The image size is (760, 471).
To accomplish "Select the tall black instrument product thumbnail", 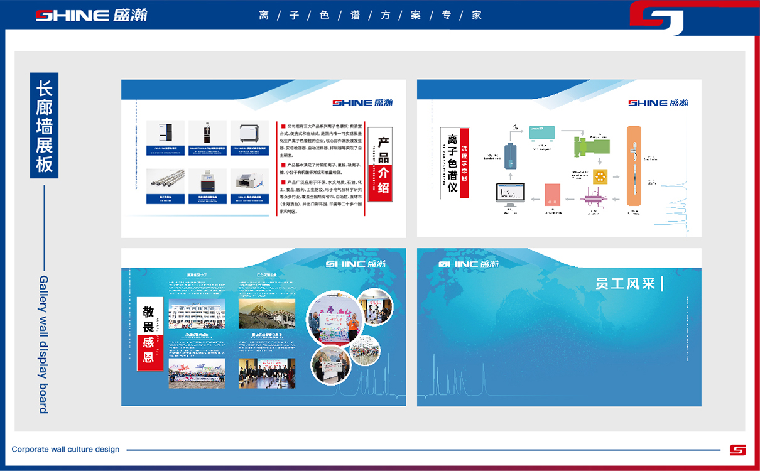I will (x=207, y=138).
